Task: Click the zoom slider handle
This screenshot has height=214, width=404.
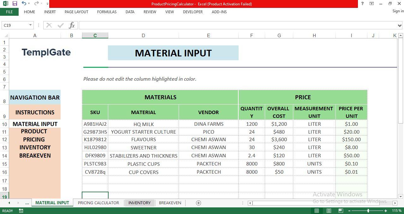Action: (x=368, y=211)
